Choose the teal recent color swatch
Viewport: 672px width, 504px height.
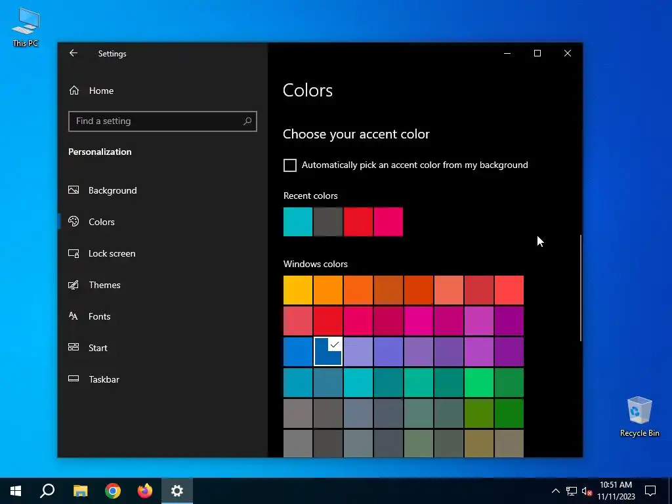[298, 222]
